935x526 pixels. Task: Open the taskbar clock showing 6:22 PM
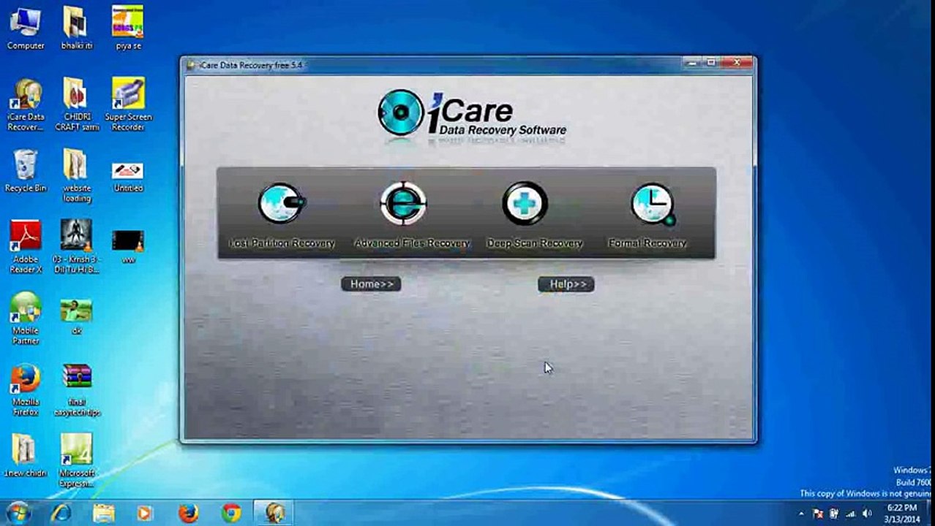point(901,514)
